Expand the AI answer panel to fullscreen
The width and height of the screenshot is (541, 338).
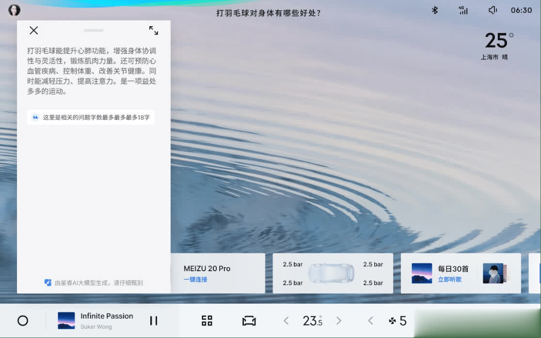click(153, 31)
